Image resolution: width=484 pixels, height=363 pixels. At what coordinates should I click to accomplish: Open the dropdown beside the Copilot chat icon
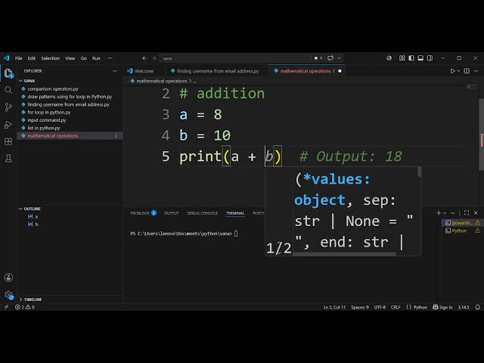pos(339,58)
